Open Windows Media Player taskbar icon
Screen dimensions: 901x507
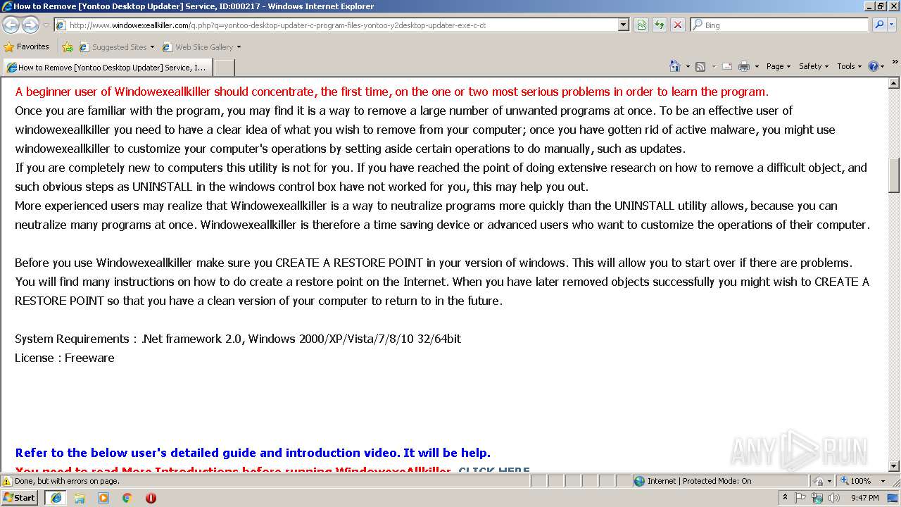103,498
